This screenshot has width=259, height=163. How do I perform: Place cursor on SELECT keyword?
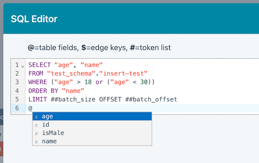point(39,65)
